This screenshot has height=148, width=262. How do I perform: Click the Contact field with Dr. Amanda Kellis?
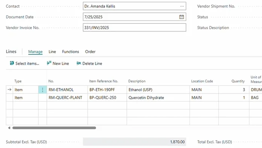point(134,6)
